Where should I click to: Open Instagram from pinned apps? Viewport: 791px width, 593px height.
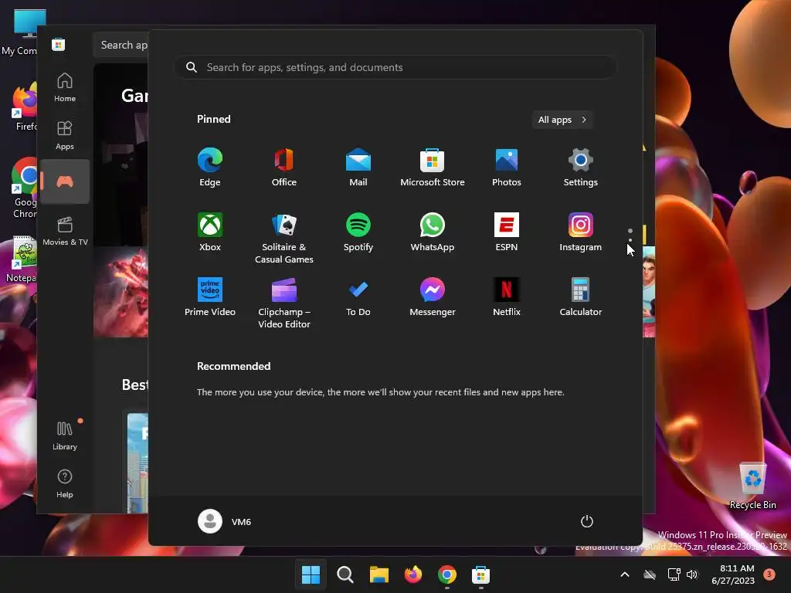581,232
